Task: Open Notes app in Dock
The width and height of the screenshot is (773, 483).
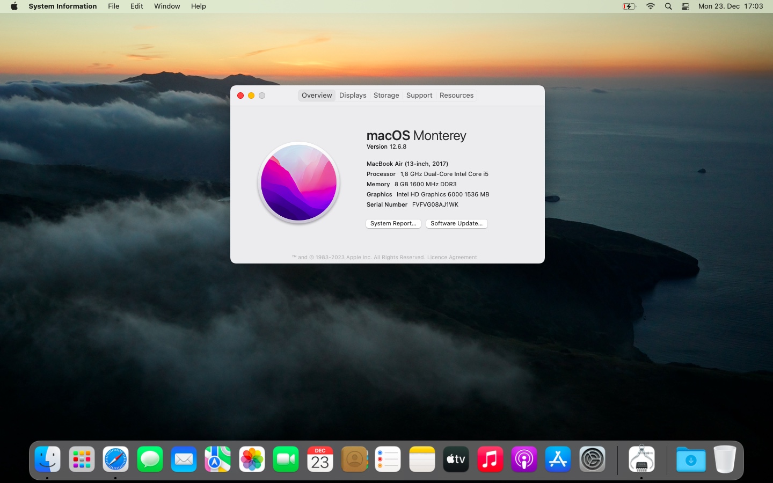Action: pyautogui.click(x=422, y=459)
